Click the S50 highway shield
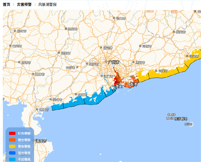The image size is (201, 162). point(174,12)
